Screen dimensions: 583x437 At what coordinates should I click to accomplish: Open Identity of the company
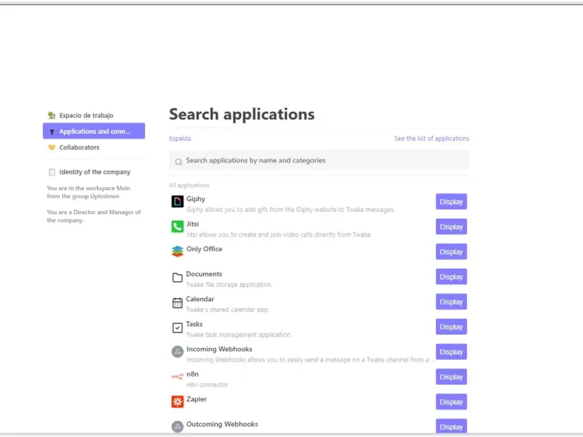(x=95, y=172)
